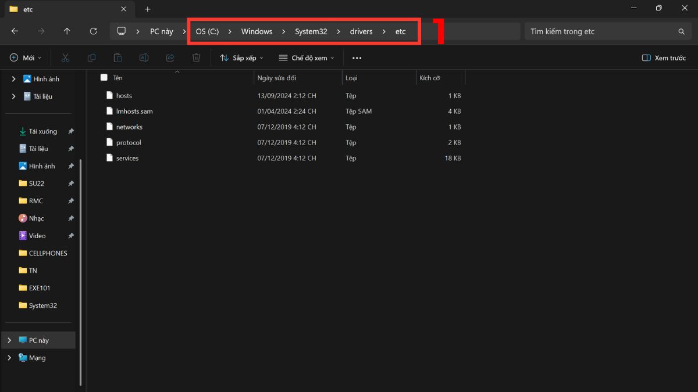
Task: Open a new tab with plus button
Action: coord(148,9)
